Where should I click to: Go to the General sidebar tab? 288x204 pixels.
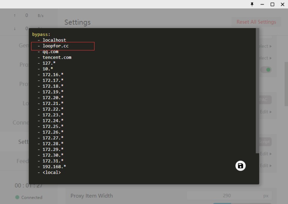(24, 45)
